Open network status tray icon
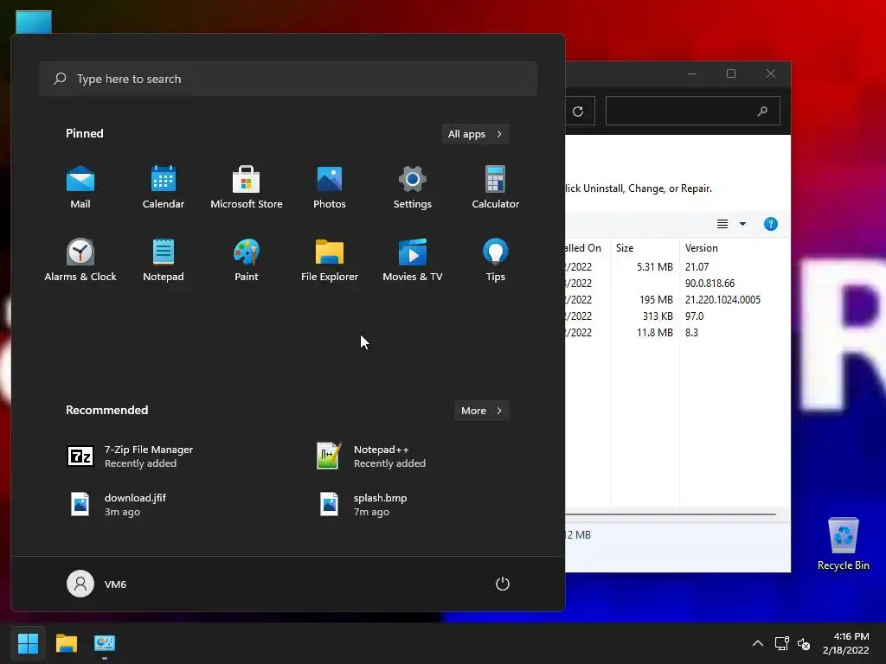The width and height of the screenshot is (886, 664). click(x=782, y=643)
